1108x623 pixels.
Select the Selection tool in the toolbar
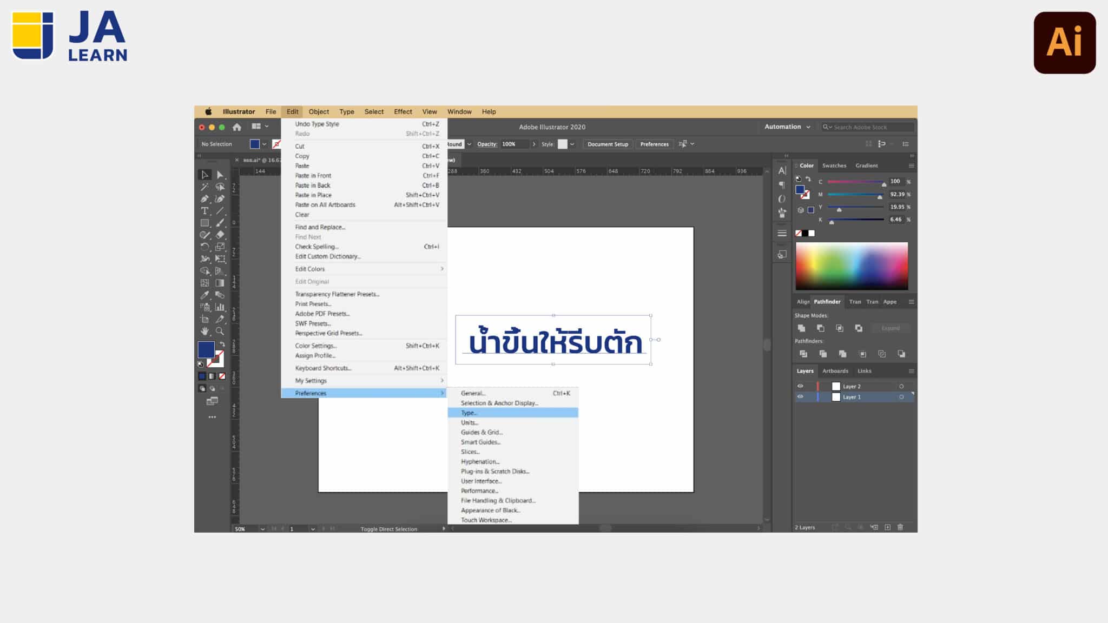click(x=205, y=175)
